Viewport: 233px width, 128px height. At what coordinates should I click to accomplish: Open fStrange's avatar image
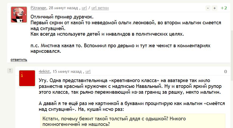[19, 15]
